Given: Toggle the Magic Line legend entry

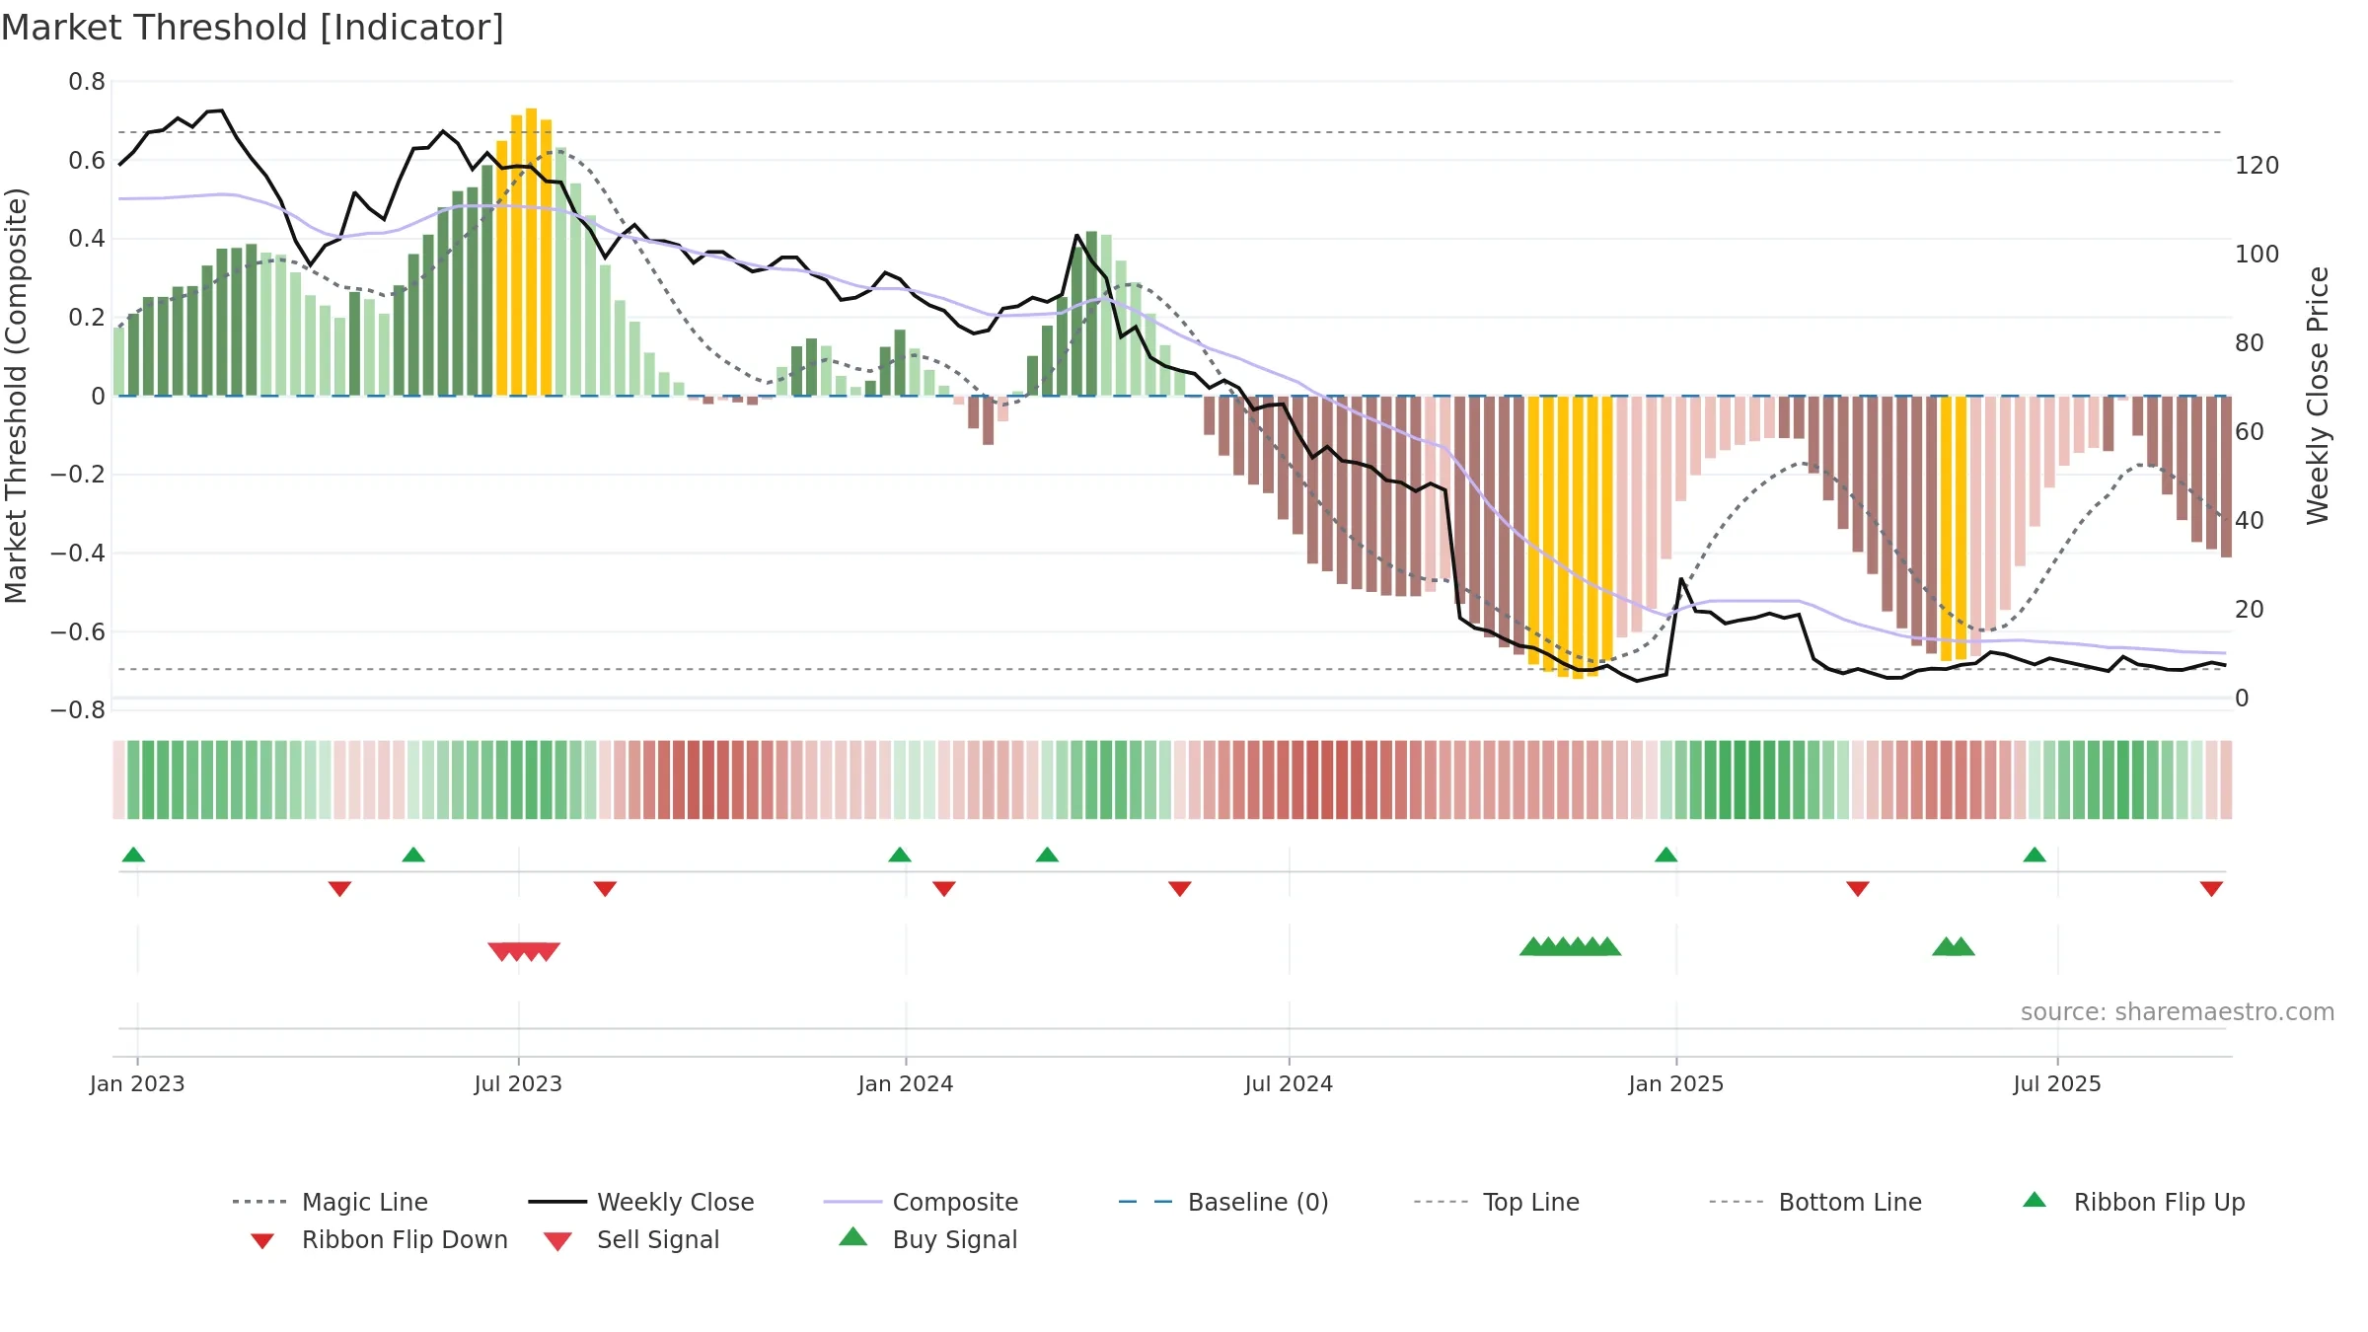Looking at the screenshot, I should [330, 1202].
